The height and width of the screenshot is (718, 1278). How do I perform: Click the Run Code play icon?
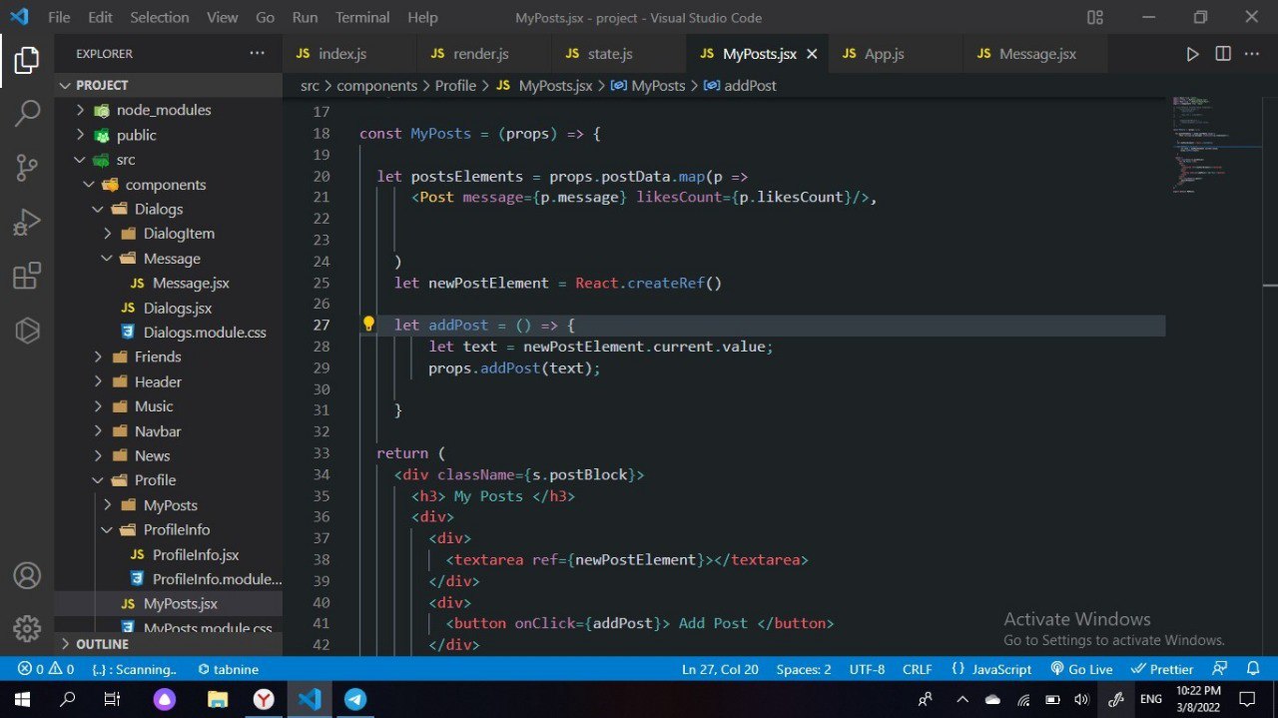coord(1192,54)
